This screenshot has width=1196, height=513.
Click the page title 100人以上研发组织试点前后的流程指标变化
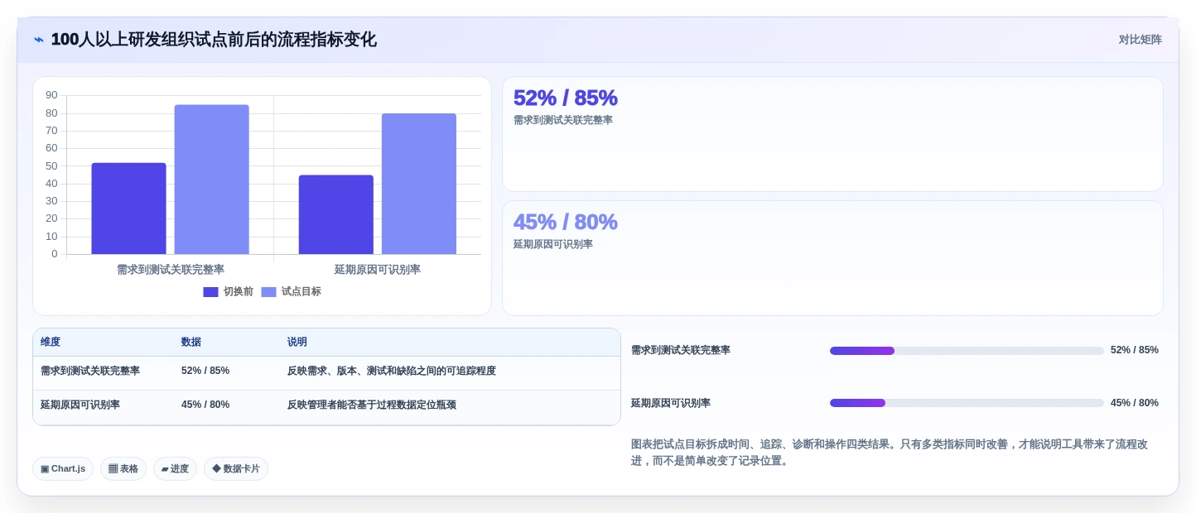[x=214, y=40]
